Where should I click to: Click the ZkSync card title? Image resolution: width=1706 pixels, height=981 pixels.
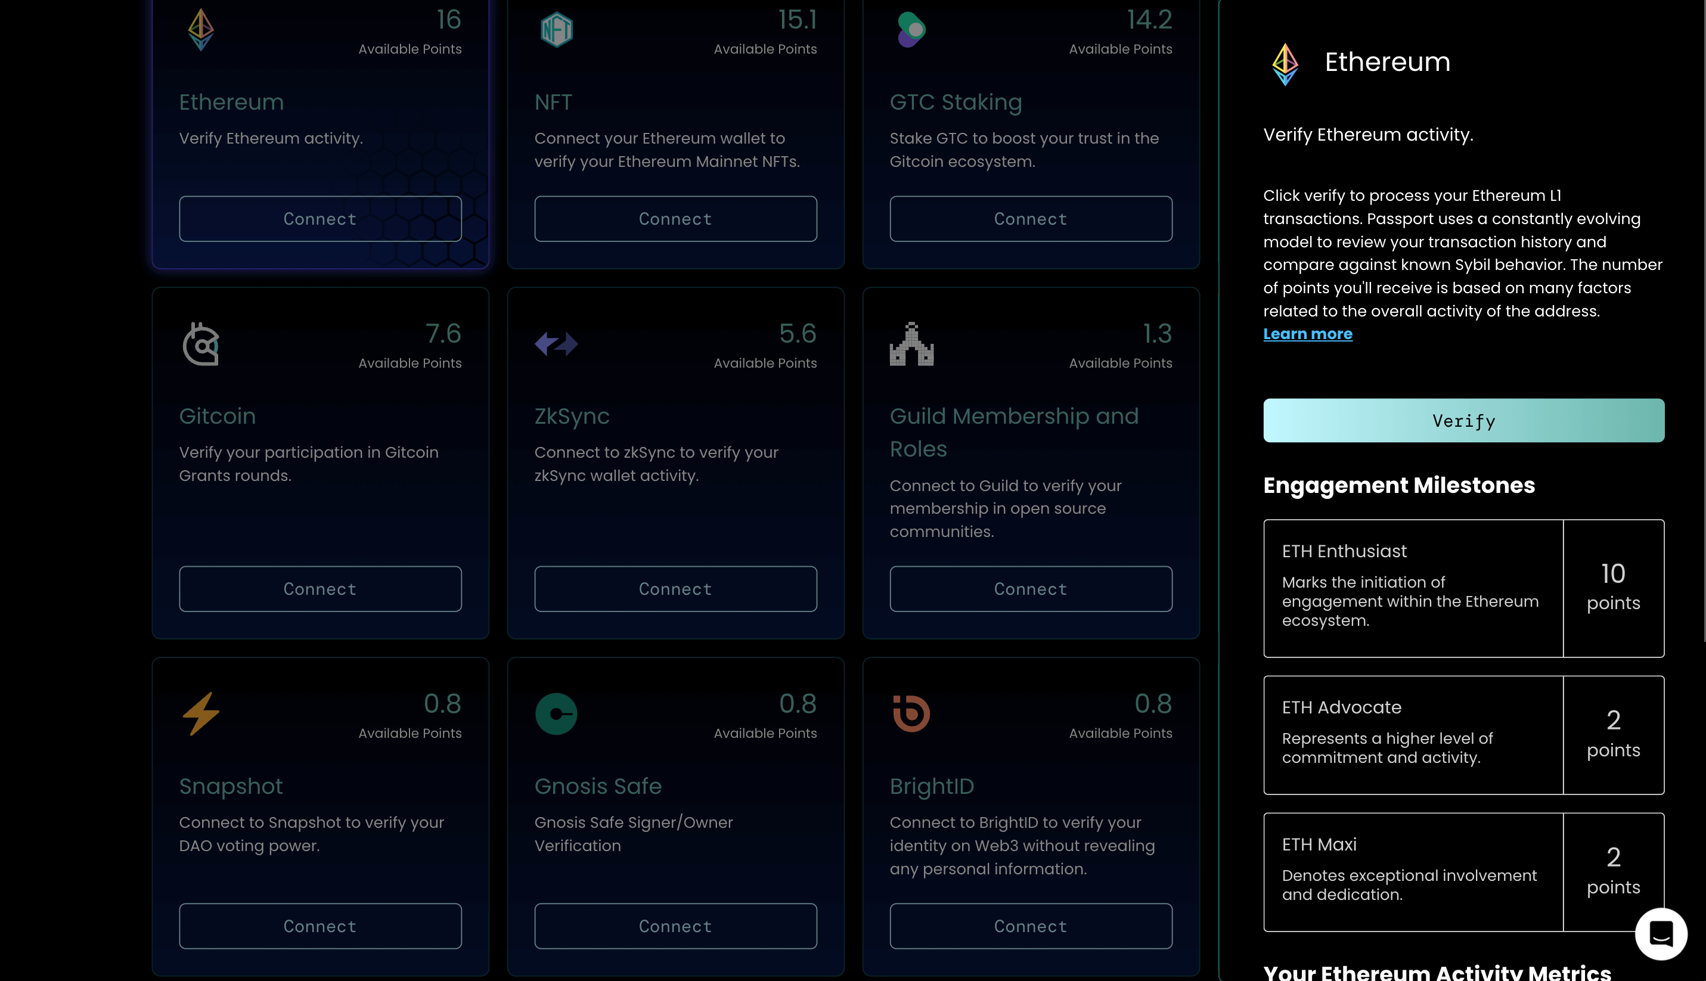pyautogui.click(x=572, y=417)
